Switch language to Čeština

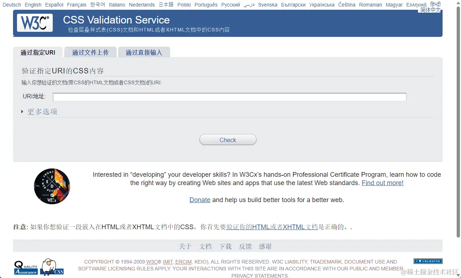[x=347, y=5]
